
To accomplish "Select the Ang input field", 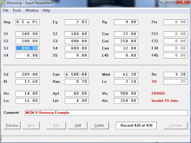I will (x=28, y=22).
